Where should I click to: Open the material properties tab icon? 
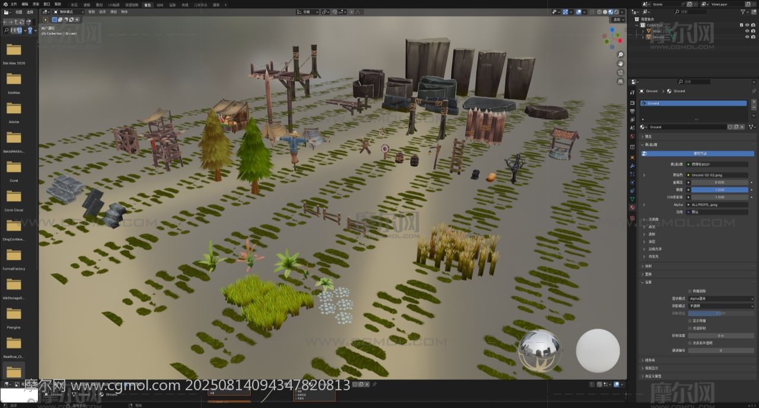coord(633,207)
